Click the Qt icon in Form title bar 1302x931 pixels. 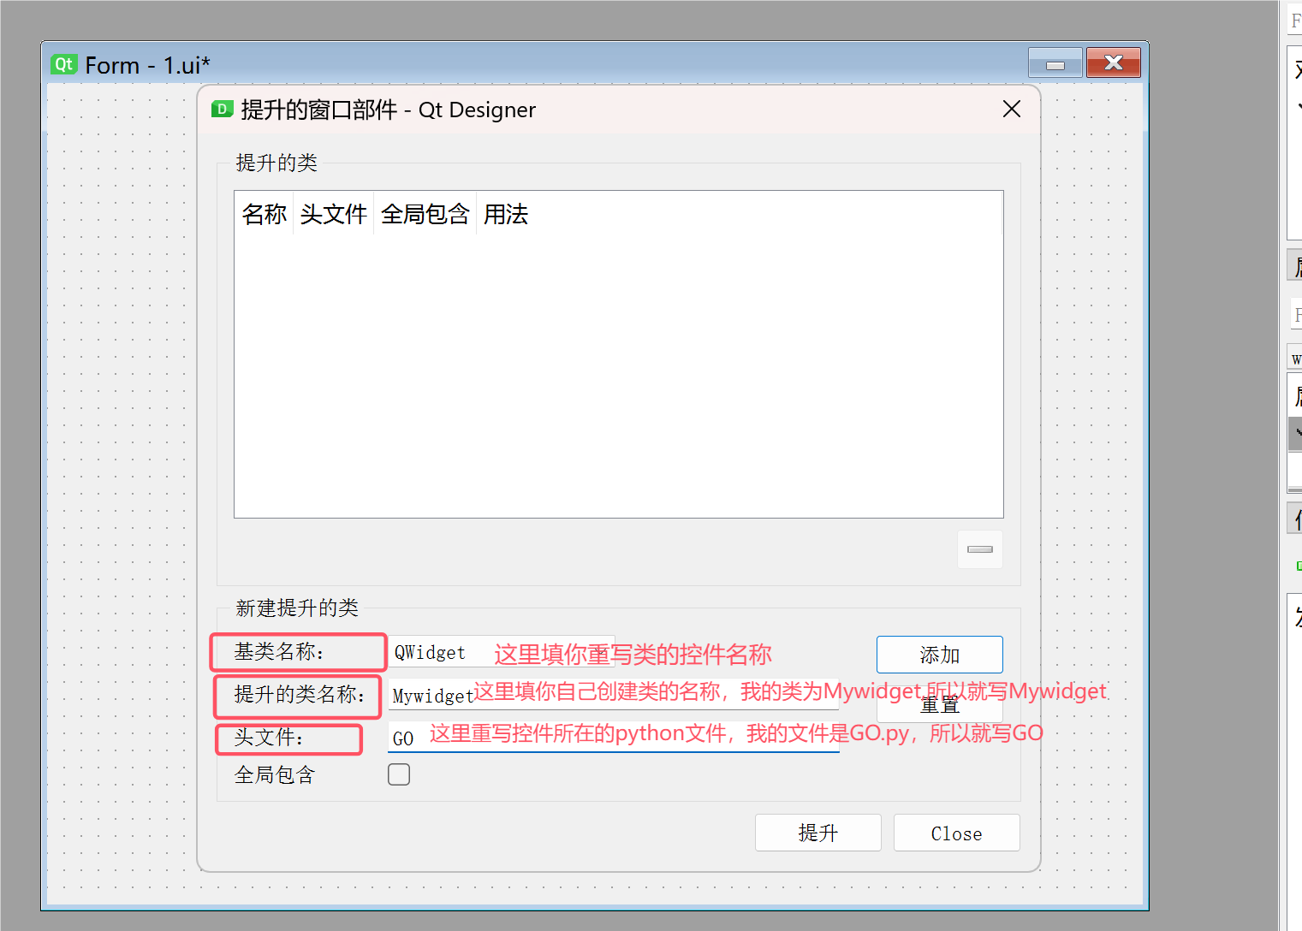tap(64, 64)
